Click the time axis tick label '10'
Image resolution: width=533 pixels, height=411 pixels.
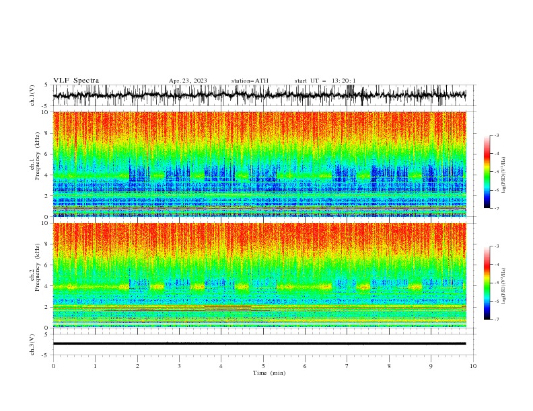473,366
